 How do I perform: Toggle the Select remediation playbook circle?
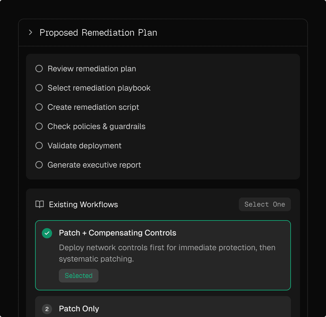click(x=39, y=88)
